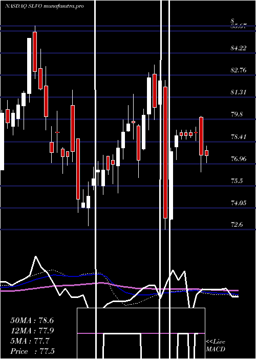Click the 78.41 price axis label
Image resolution: width=256 pixels, height=359 pixels.
pyautogui.click(x=239, y=137)
